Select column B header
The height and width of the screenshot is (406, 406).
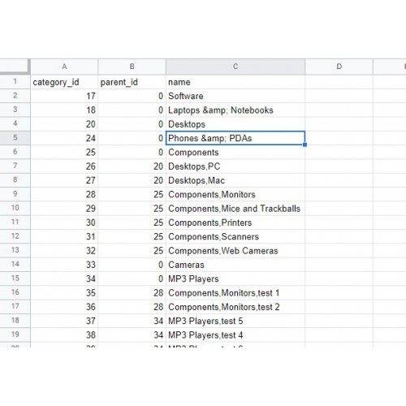pyautogui.click(x=132, y=67)
